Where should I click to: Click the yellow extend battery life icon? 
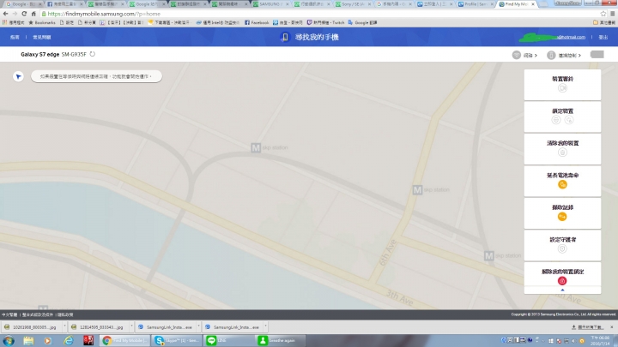pyautogui.click(x=562, y=184)
